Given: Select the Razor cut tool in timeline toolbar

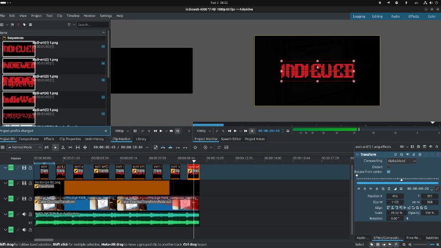Looking at the screenshot, I should (x=63, y=147).
